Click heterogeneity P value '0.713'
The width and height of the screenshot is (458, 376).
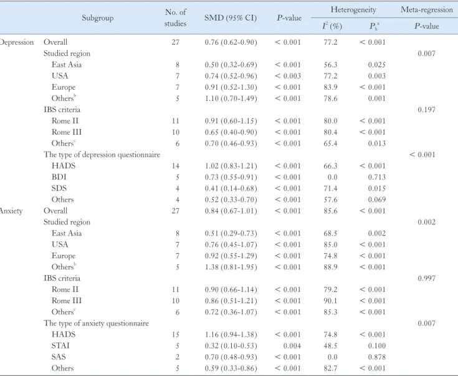(377, 177)
